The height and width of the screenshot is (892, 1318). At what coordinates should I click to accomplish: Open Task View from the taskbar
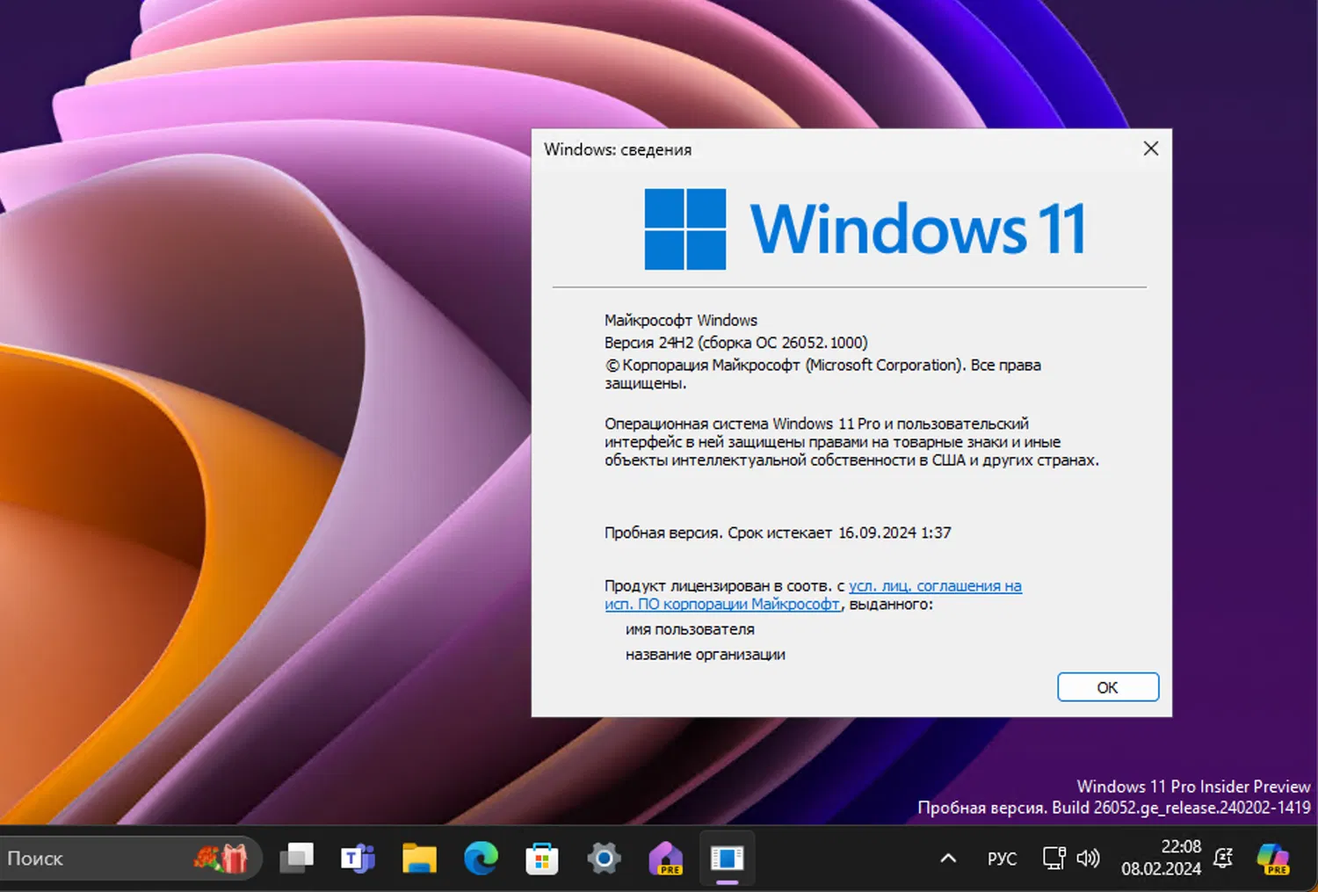(296, 859)
